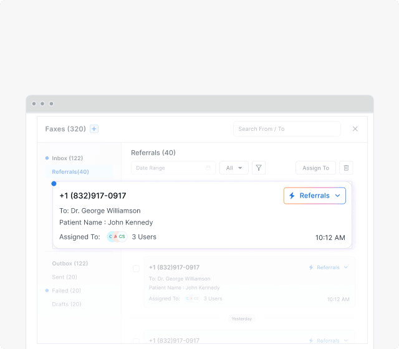
Task: Click the plus icon beside Faxes (320)
Action: pos(94,129)
